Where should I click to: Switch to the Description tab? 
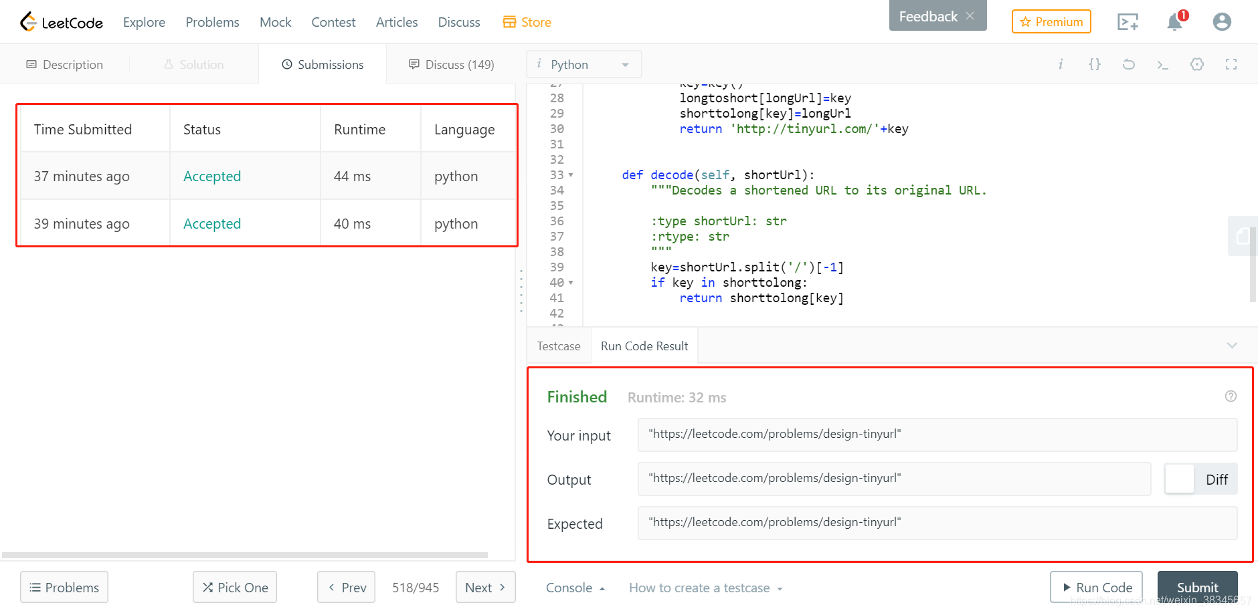click(65, 64)
